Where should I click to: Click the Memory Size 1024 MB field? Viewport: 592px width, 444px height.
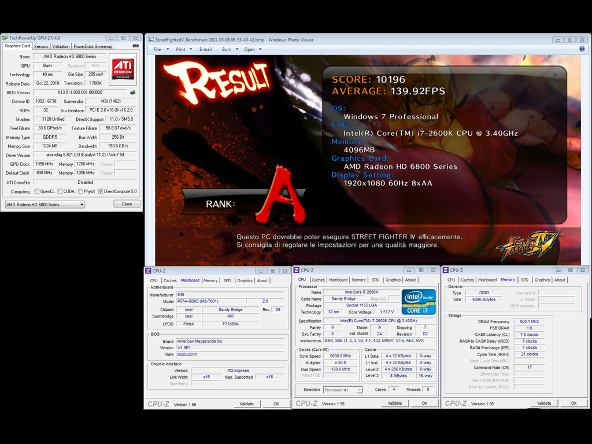(x=50, y=146)
